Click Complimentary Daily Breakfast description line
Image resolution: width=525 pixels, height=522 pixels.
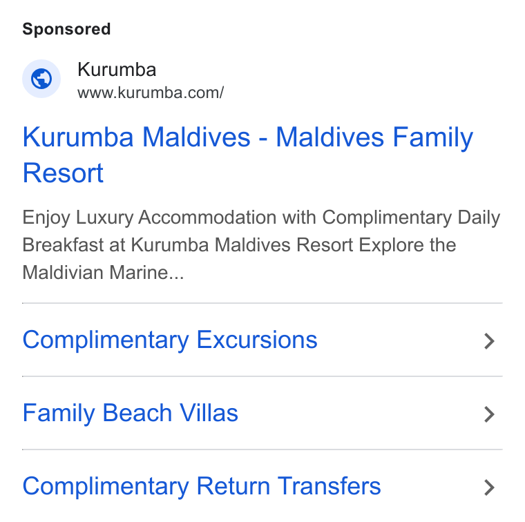tap(411, 217)
